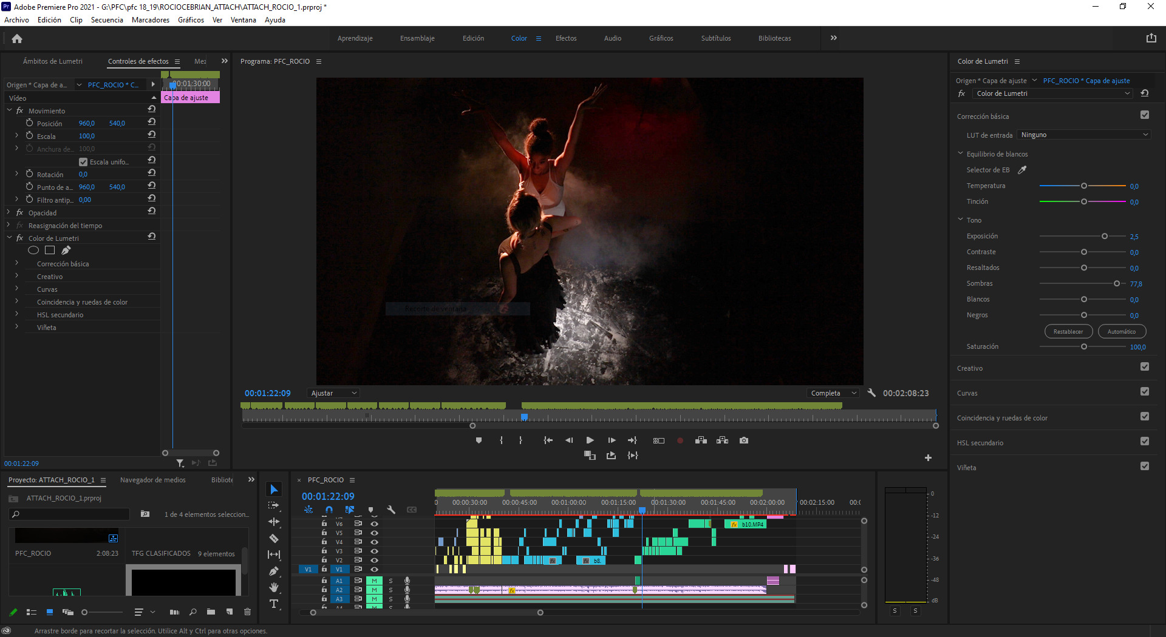Click the Home icon

coord(17,38)
